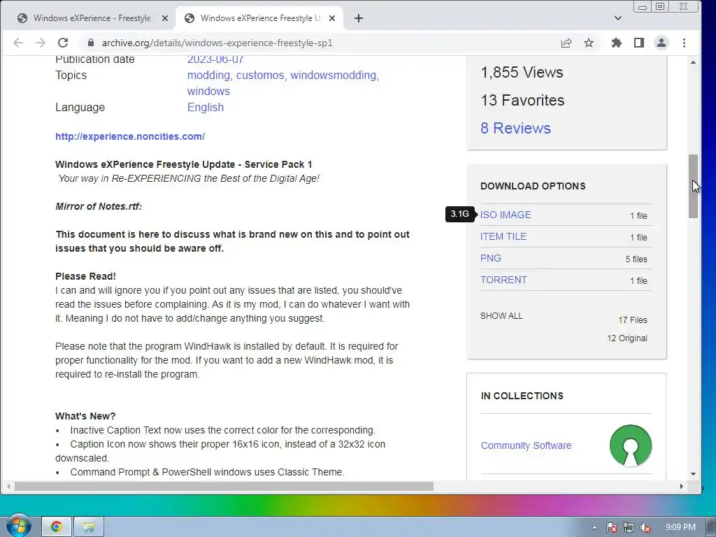Open the windowsmodding topic link
Screen dimensions: 716x537
pos(334,76)
